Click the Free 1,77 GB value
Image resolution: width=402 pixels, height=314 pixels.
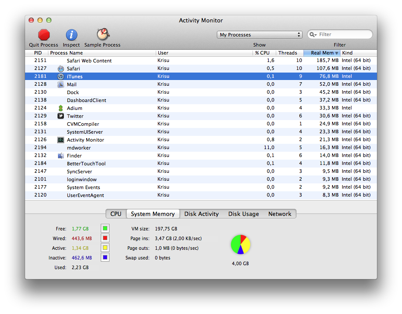coord(80,229)
